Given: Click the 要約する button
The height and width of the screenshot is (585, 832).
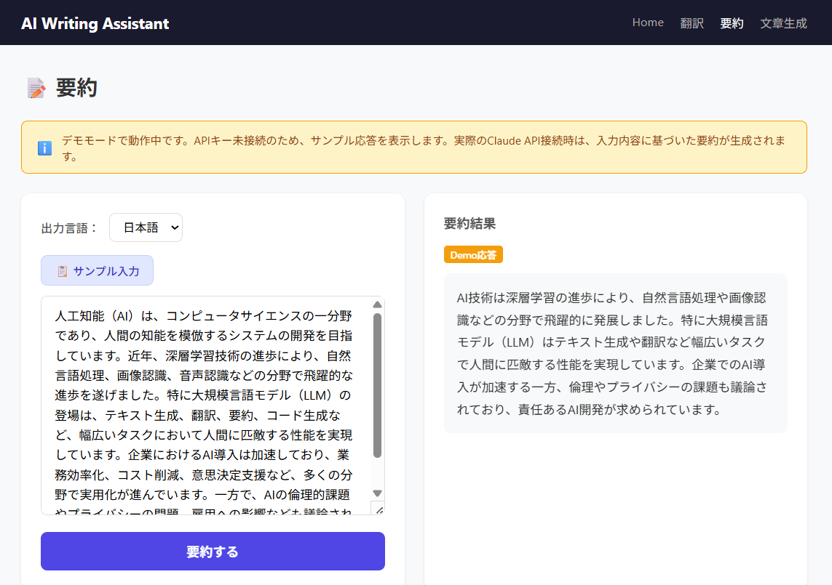Looking at the screenshot, I should [213, 551].
